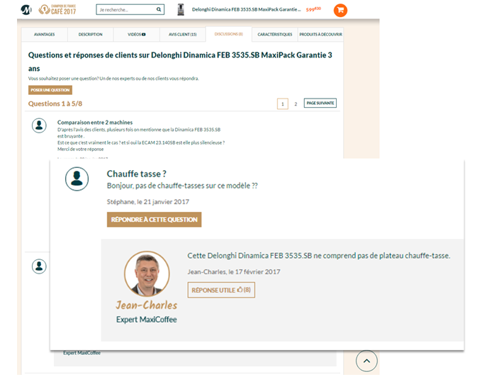Screen dimensions: 477x377
Task: Open the Avis client (15) tab
Action: click(x=183, y=35)
